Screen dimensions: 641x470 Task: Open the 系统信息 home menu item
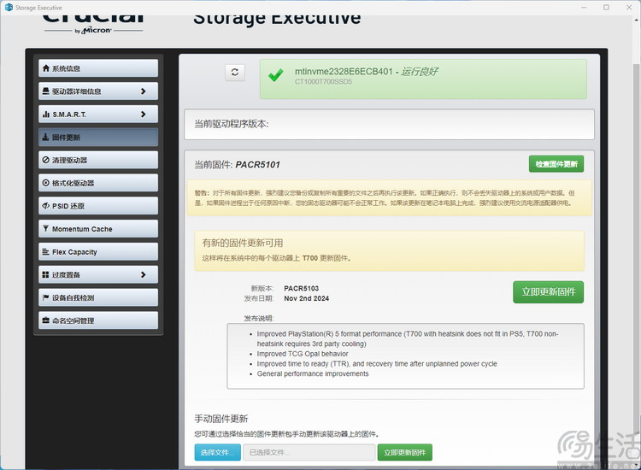98,68
